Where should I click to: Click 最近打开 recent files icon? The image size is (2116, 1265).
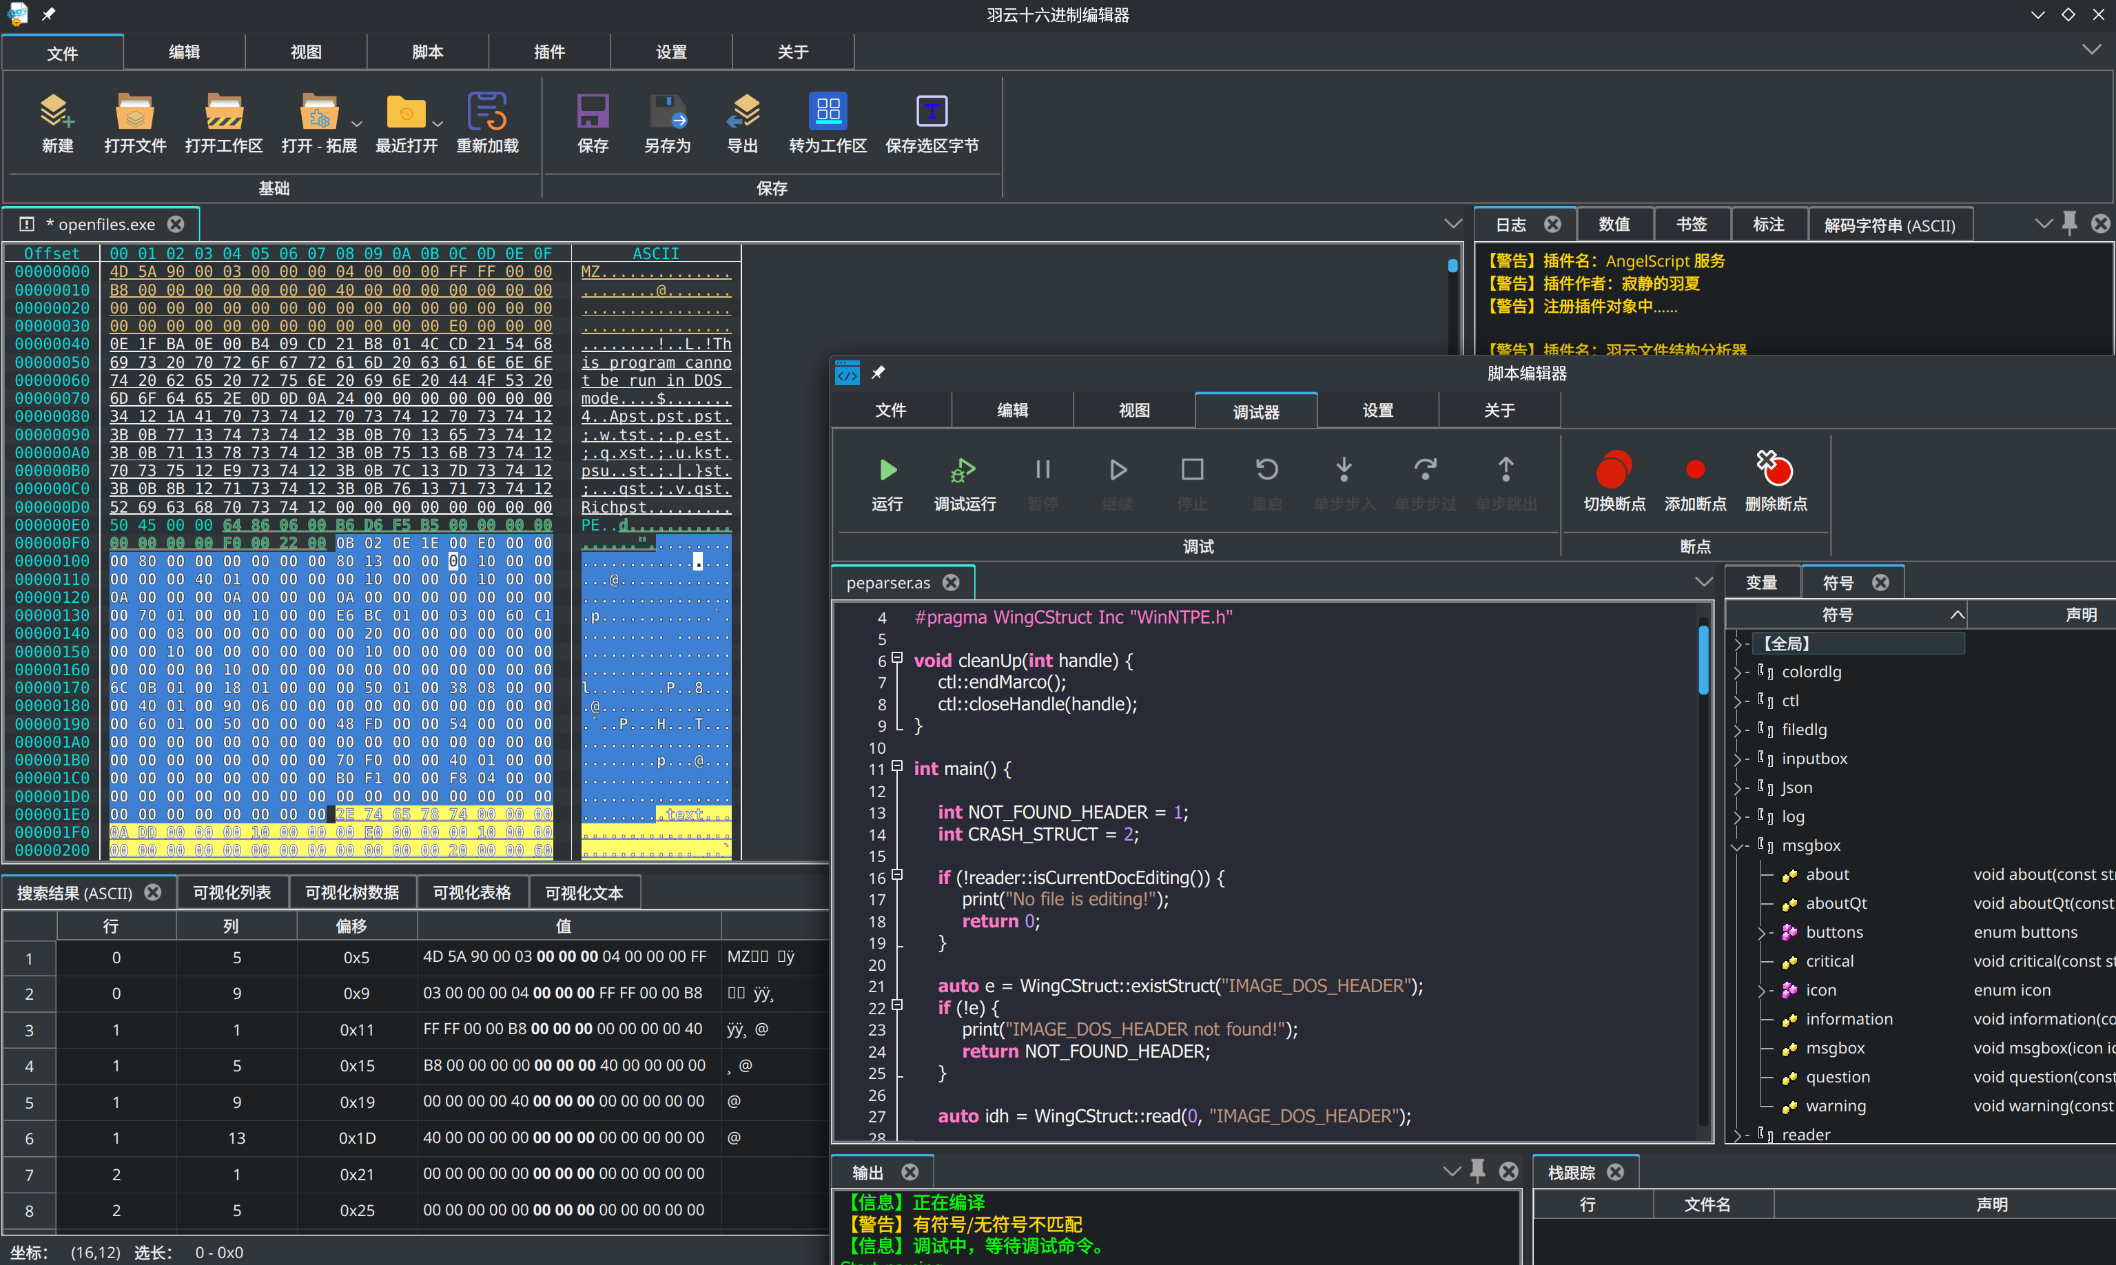pyautogui.click(x=406, y=111)
